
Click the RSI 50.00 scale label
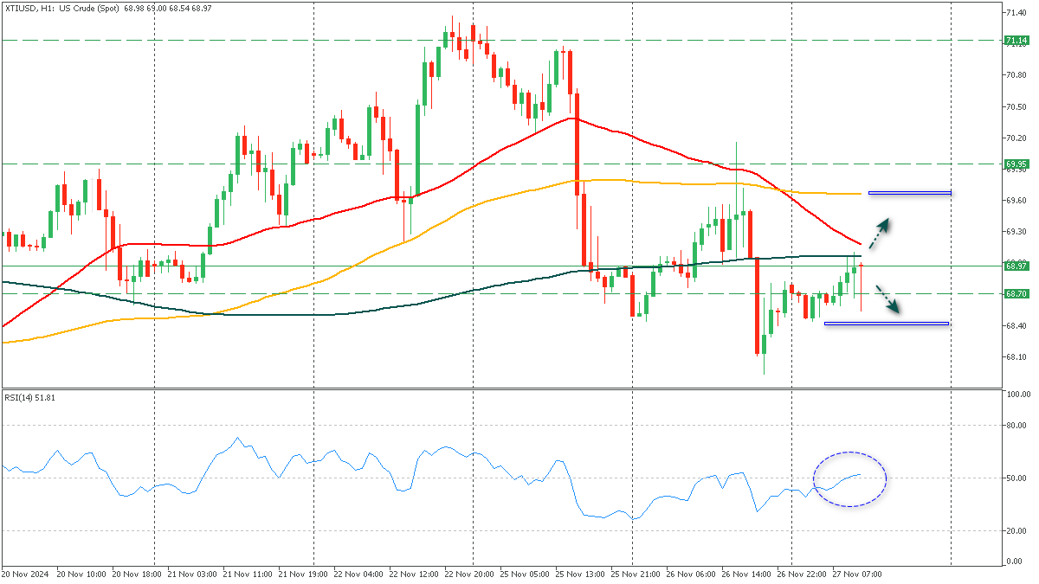tap(1016, 478)
